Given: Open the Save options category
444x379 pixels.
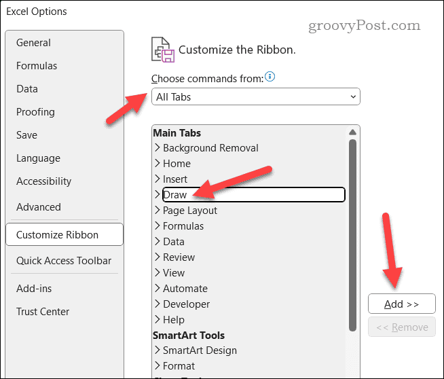Looking at the screenshot, I should (x=26, y=135).
